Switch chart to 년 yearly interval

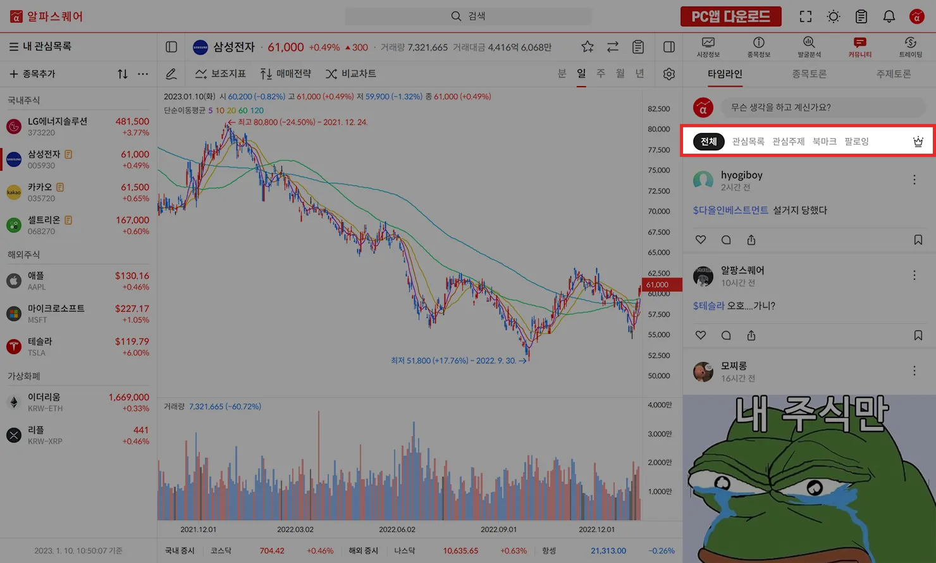pyautogui.click(x=640, y=74)
